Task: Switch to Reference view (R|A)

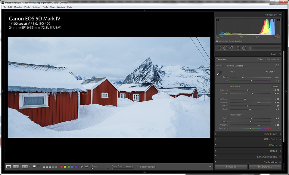Action: click(16, 167)
